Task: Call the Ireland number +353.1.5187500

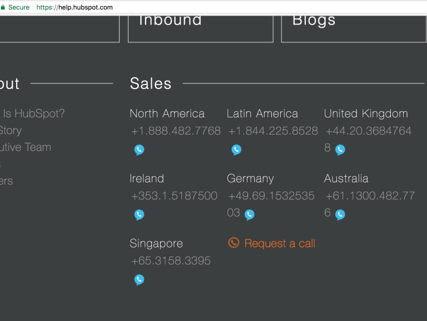Action: point(174,196)
